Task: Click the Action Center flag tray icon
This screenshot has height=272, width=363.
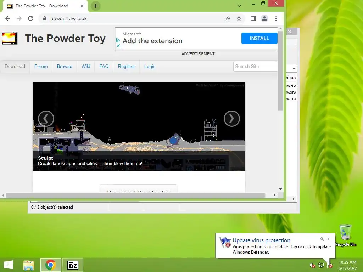Action: (330, 266)
